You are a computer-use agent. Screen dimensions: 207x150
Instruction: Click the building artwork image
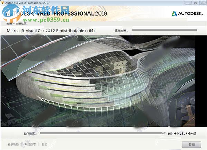coord(98,81)
